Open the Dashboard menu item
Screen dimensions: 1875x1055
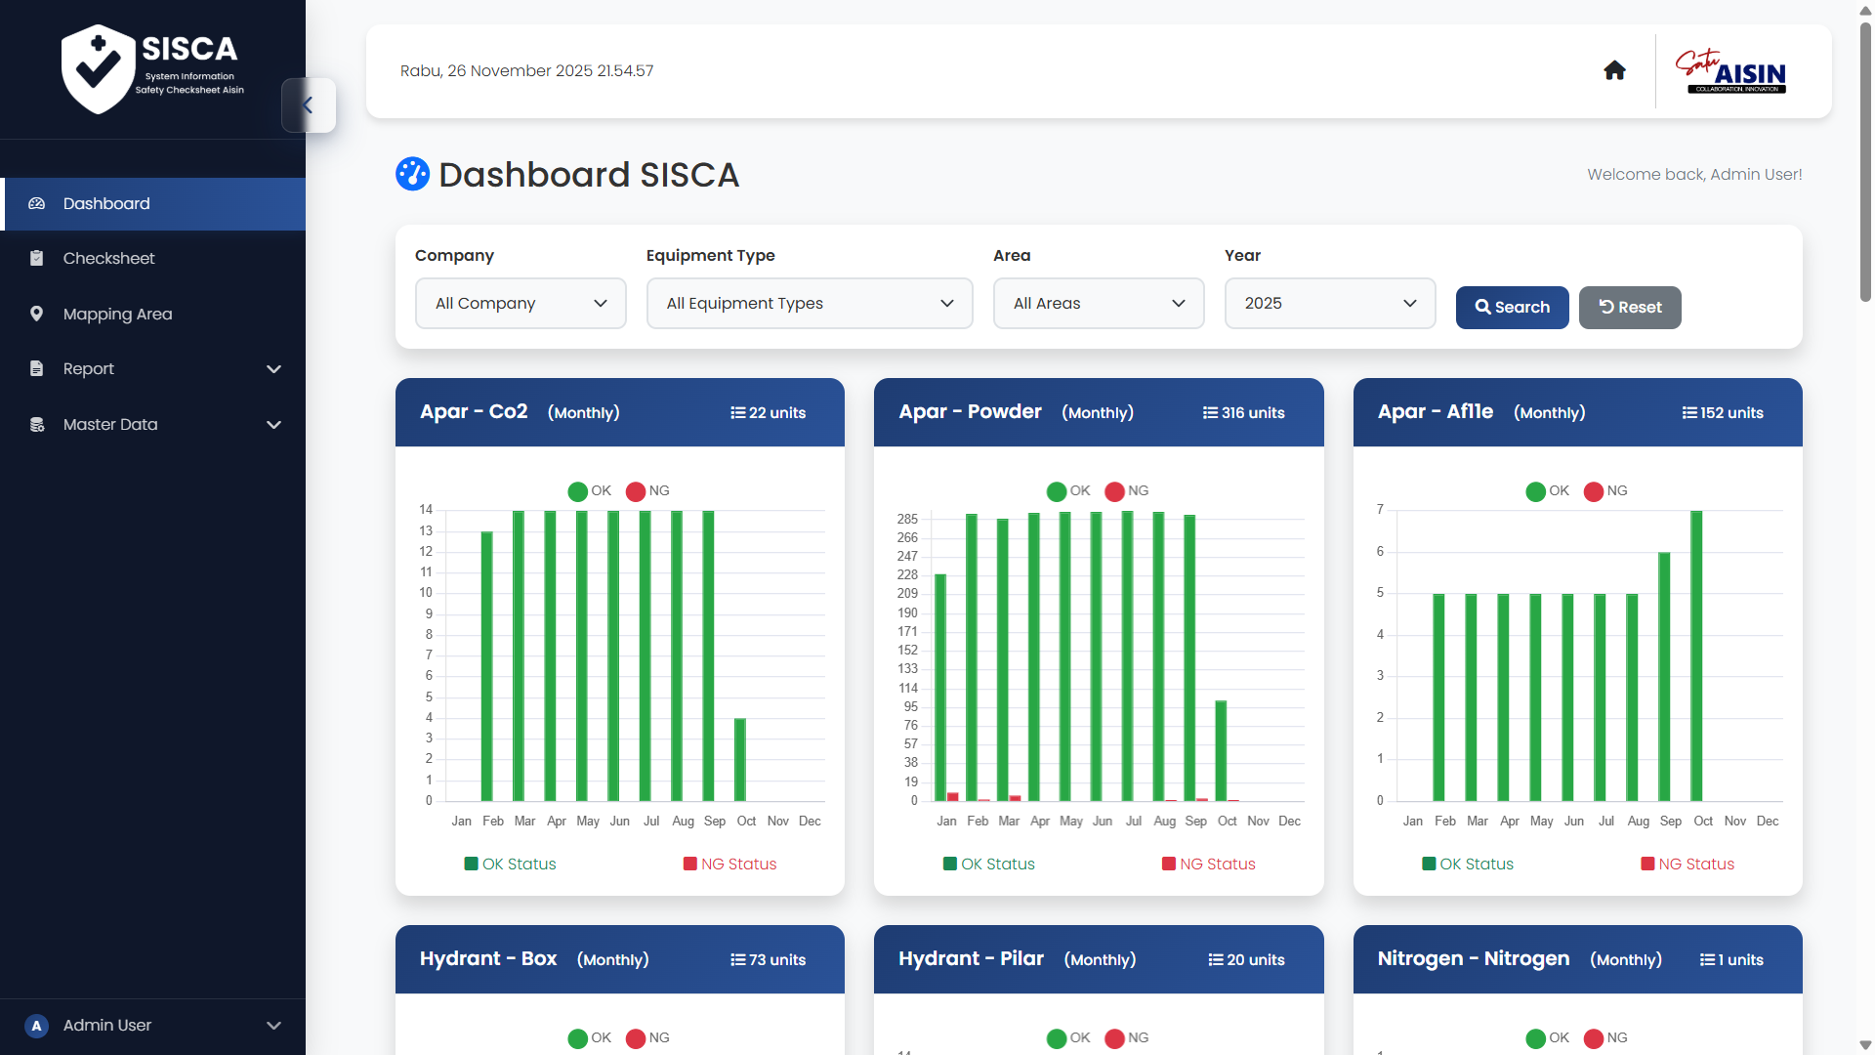pos(154,204)
